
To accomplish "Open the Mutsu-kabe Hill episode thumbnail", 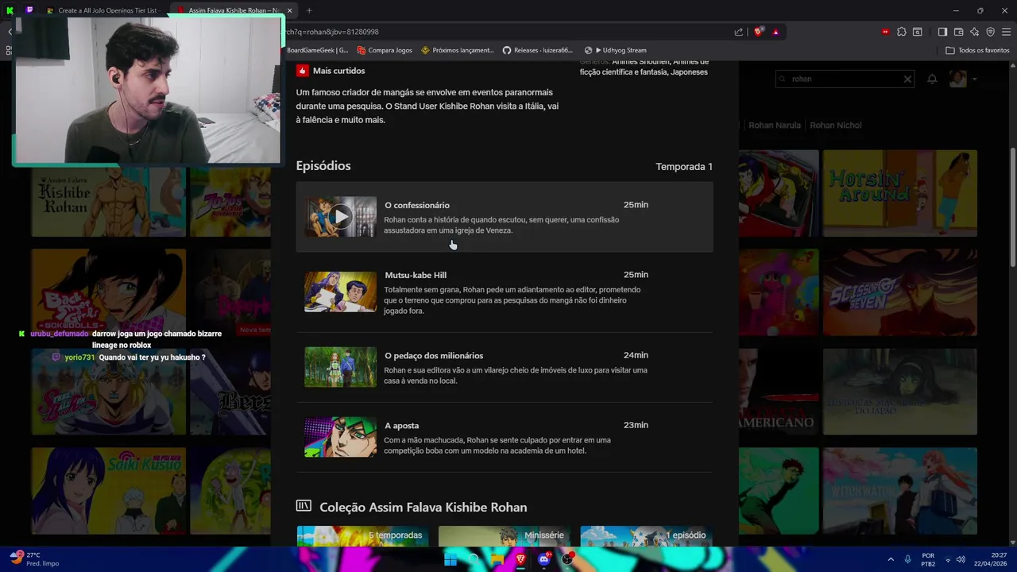I will tap(340, 292).
